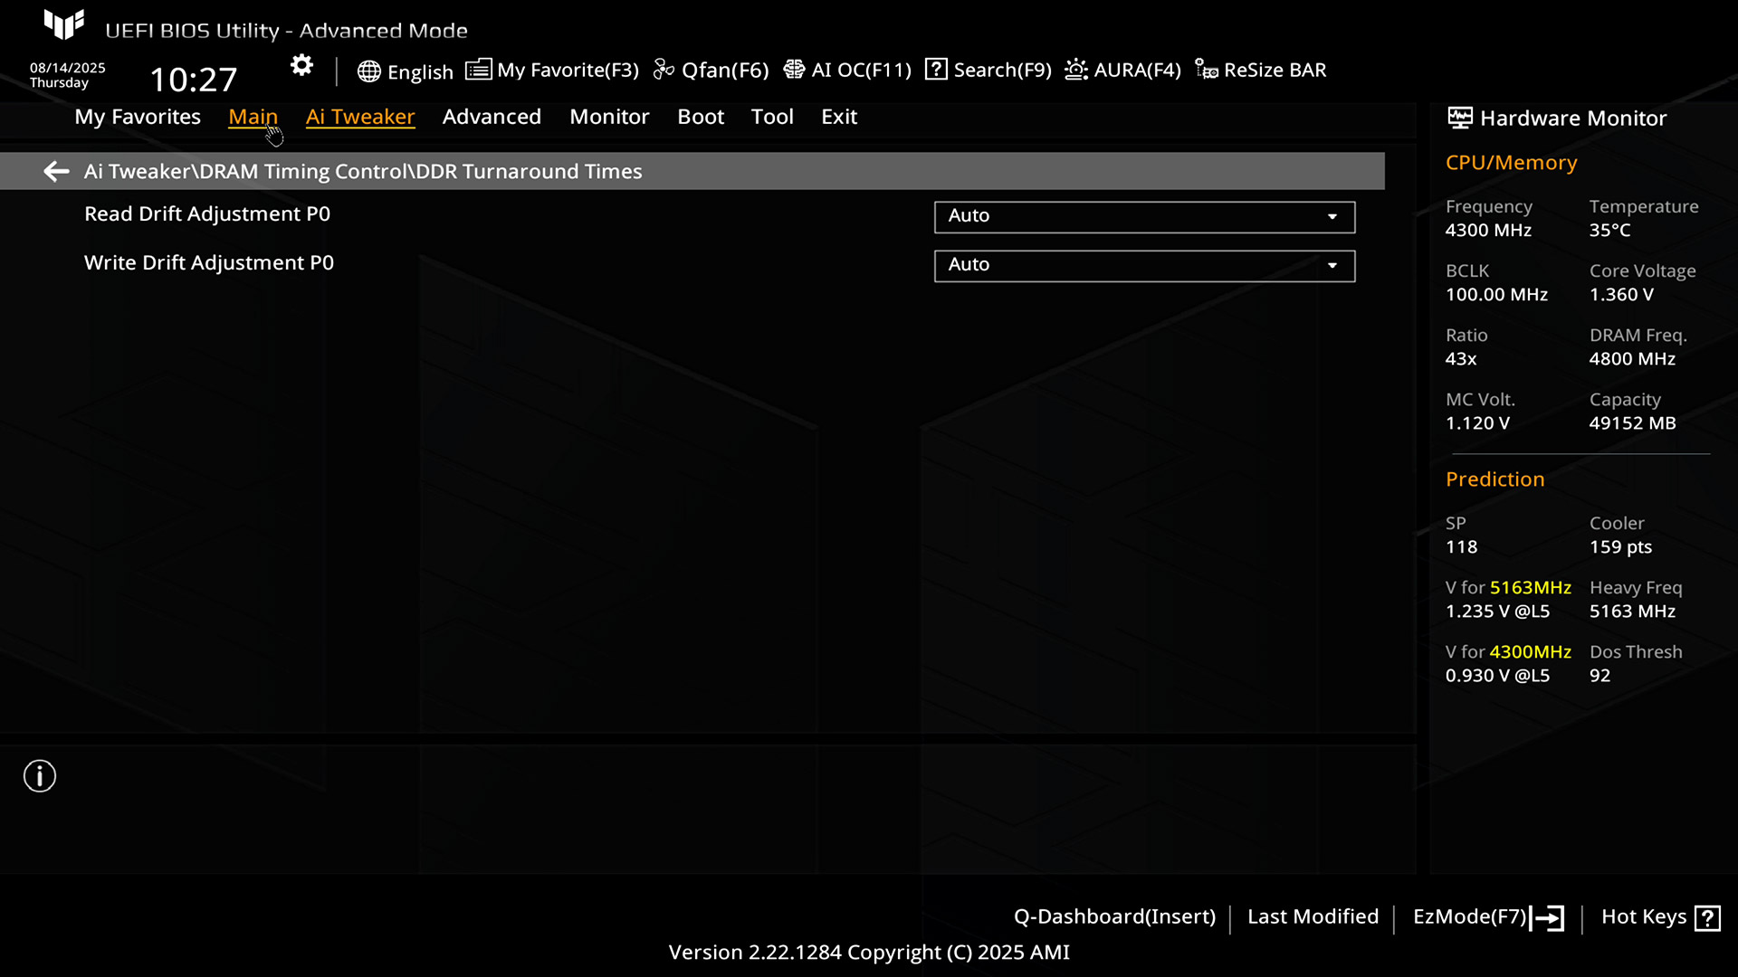
Task: Click the settings gear icon
Action: tap(301, 66)
